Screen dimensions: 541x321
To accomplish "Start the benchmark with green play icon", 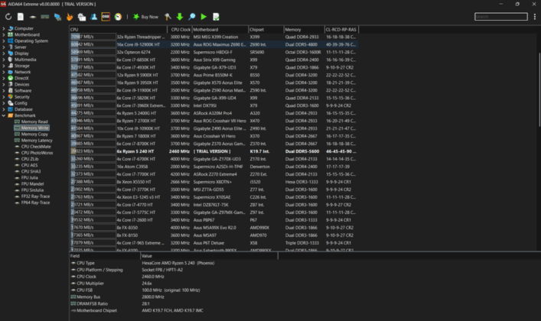I will 204,17.
